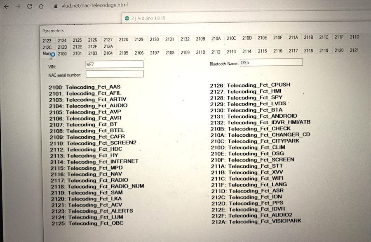Click the vlud.net address bar URL
The image size is (371, 242).
94,5
